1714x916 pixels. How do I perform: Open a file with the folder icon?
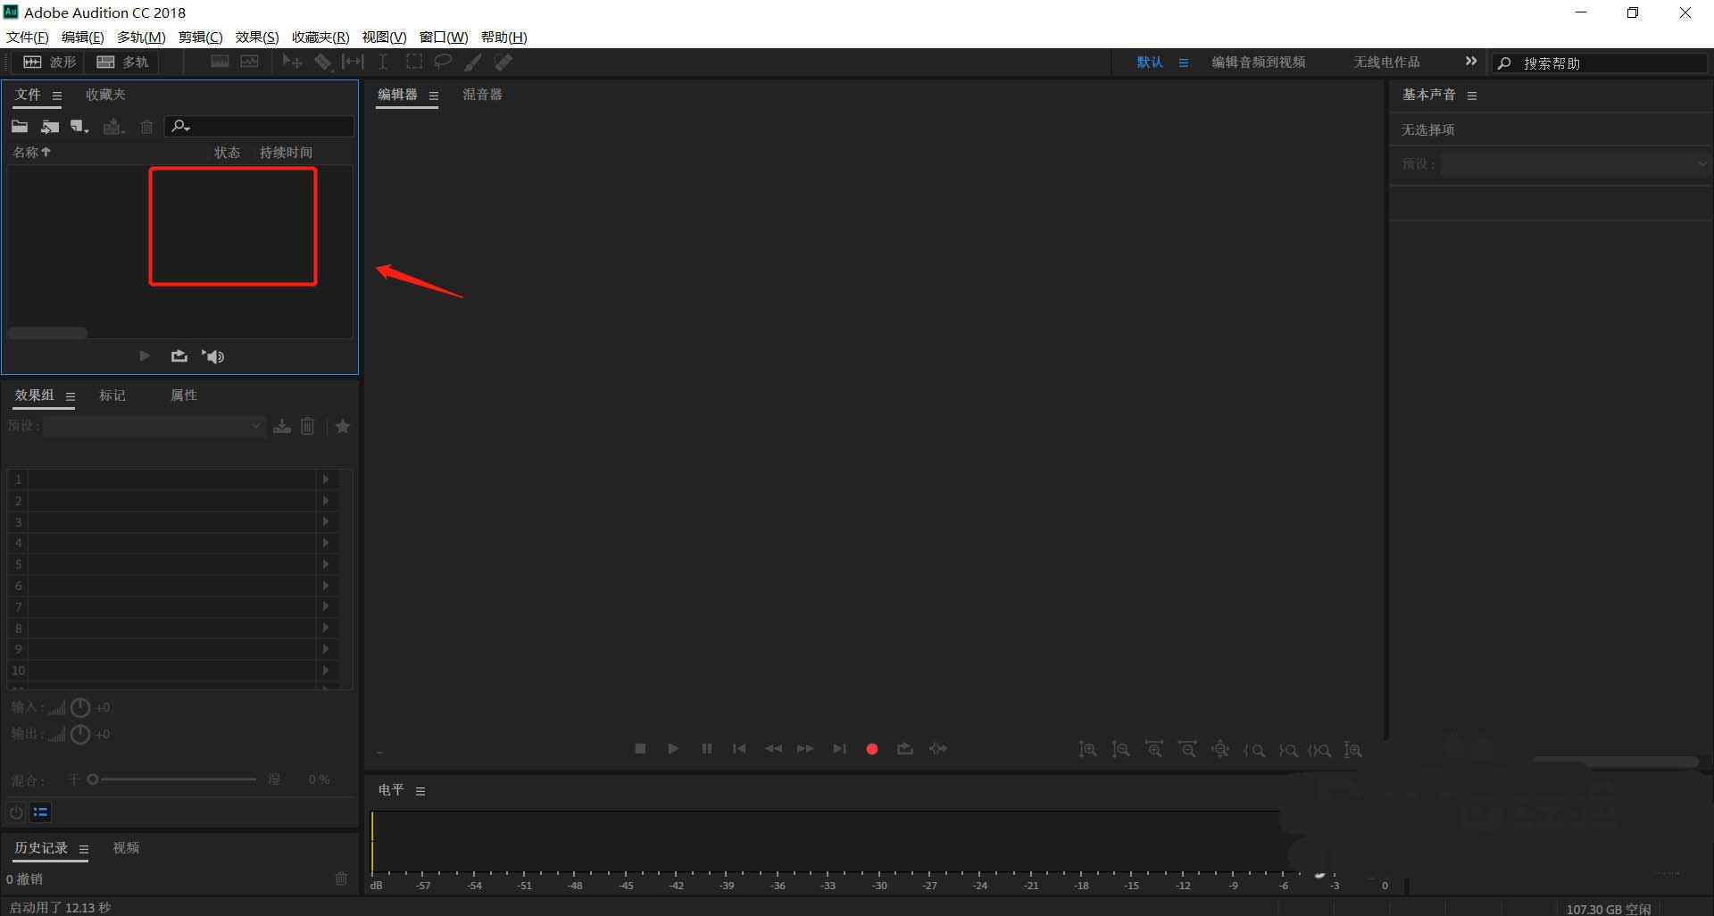pos(20,127)
